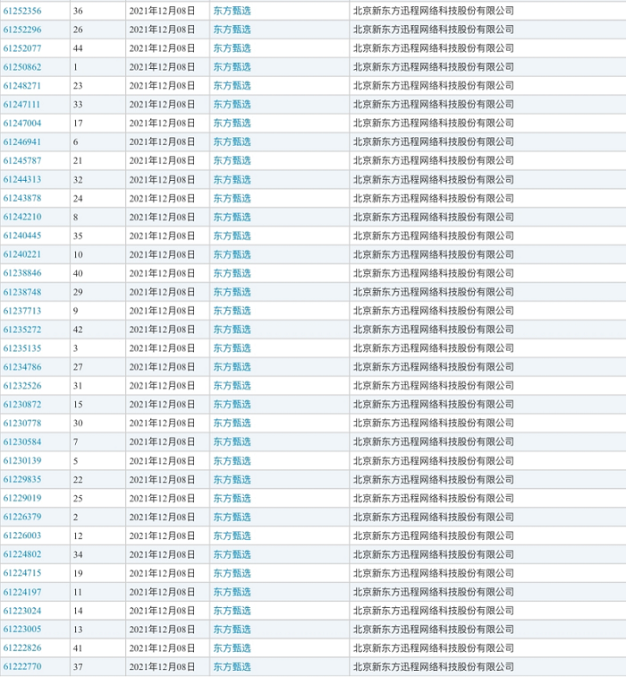Click the 61235272 registration link
Screen dimensions: 626x677
21,330
